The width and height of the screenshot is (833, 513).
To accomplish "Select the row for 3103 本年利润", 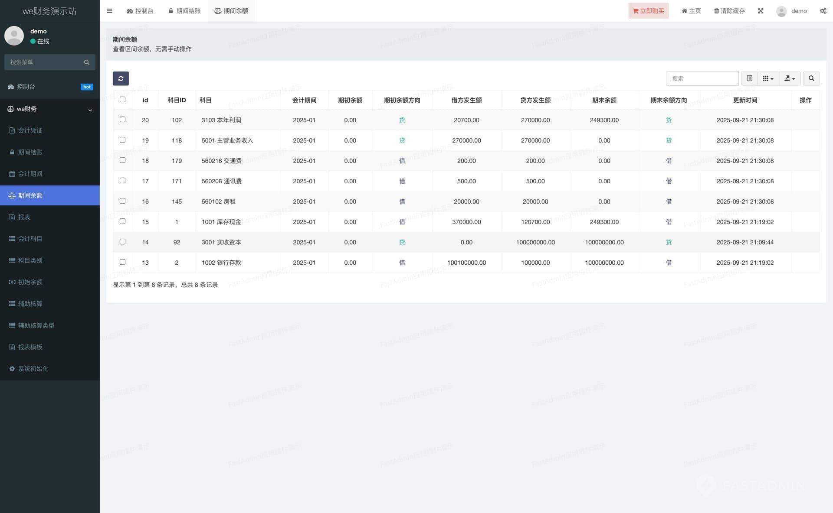I will click(122, 120).
